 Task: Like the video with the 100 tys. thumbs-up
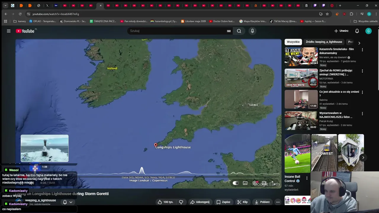point(166,202)
